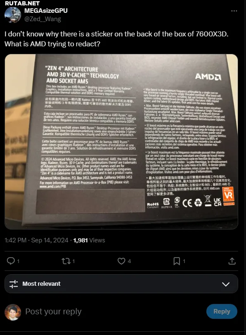Image resolution: width=246 pixels, height=335 pixels.
Task: Open @Zed__Wang handle link
Action: [x=43, y=19]
